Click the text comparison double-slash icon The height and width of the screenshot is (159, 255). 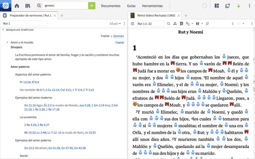click(207, 24)
